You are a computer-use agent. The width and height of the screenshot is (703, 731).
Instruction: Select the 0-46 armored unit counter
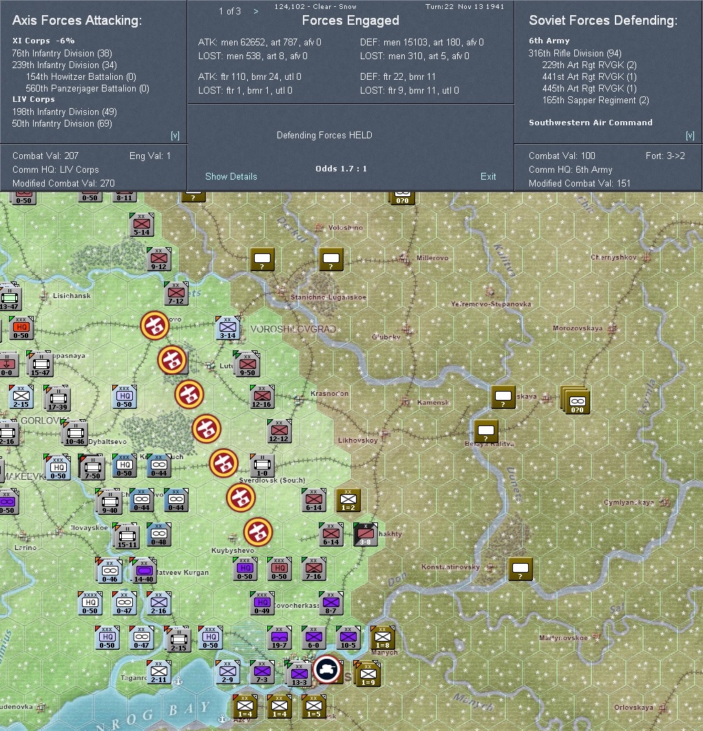(109, 571)
